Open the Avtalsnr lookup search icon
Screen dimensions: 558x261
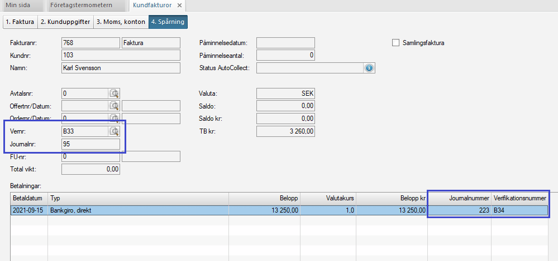[x=115, y=93]
